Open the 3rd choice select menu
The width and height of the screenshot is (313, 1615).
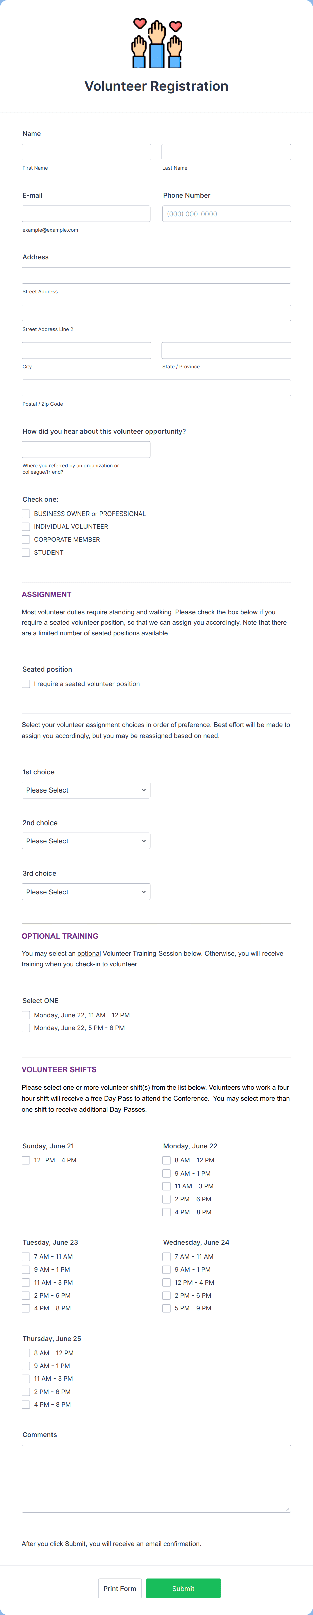[x=86, y=892]
